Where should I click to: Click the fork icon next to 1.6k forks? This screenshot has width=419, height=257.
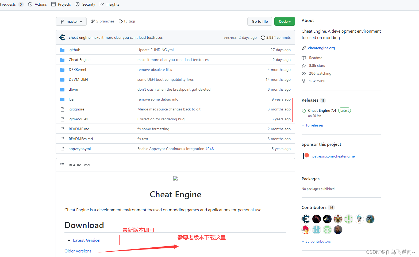click(x=304, y=81)
